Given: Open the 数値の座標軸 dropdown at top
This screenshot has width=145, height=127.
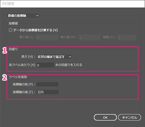Looking at the screenshot, I should pyautogui.click(x=23, y=16).
